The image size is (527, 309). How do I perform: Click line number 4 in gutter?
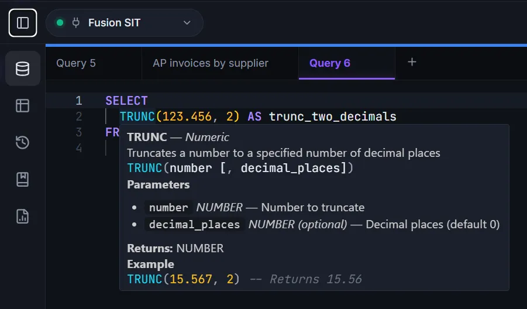coord(78,148)
